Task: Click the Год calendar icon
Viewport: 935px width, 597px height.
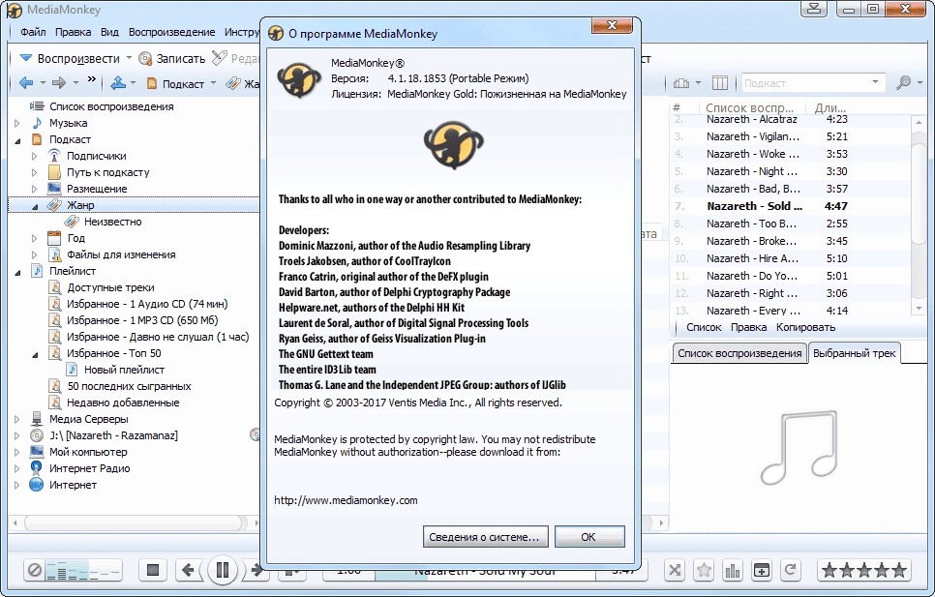Action: [54, 238]
